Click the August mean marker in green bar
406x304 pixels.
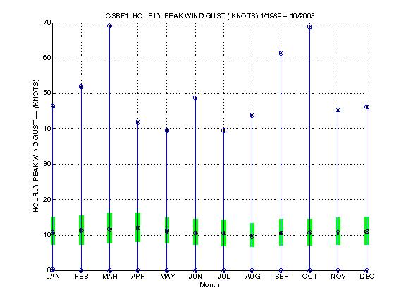pyautogui.click(x=252, y=236)
